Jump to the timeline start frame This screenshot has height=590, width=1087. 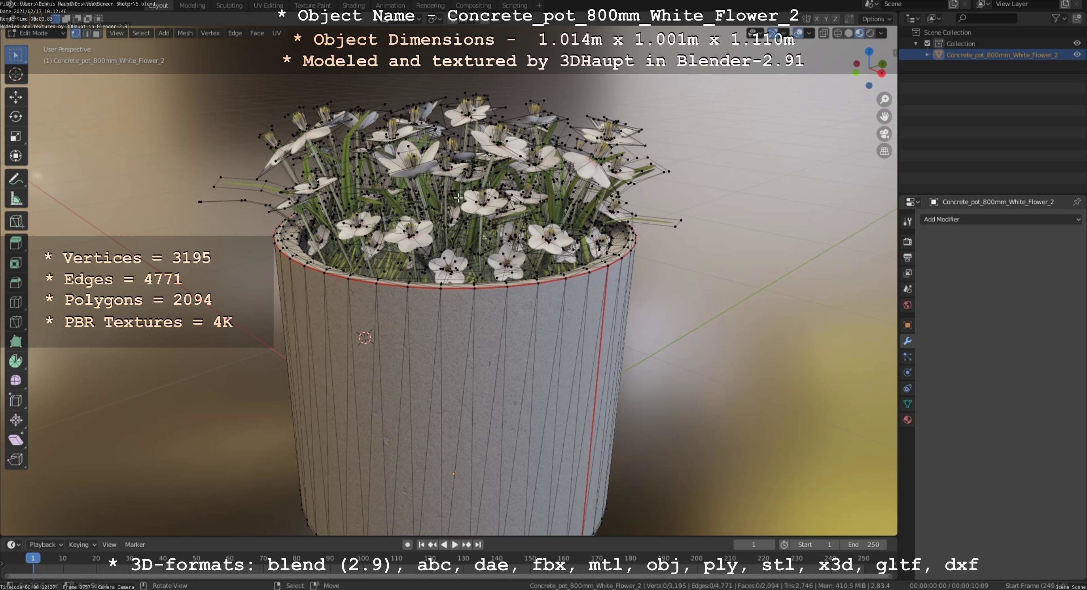pos(421,545)
